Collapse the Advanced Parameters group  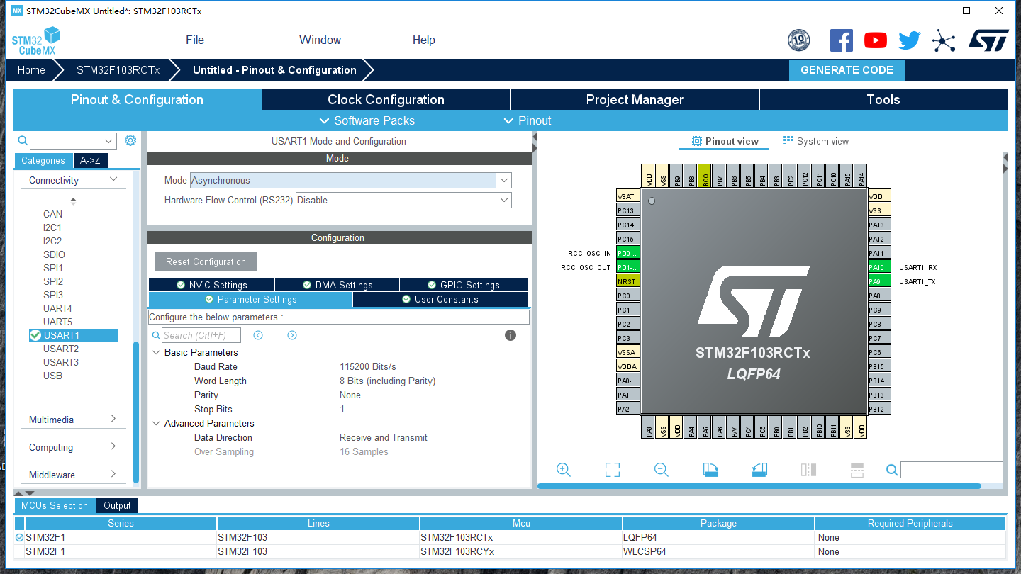[156, 423]
